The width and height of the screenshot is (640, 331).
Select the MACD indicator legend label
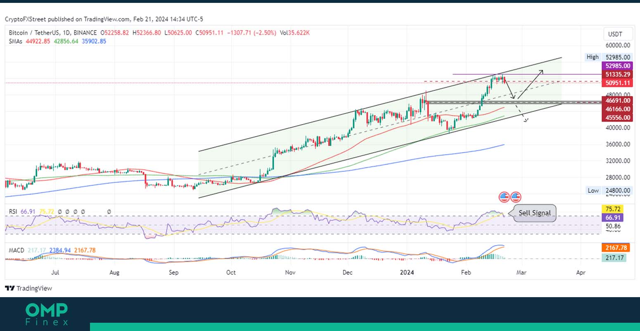(x=17, y=250)
